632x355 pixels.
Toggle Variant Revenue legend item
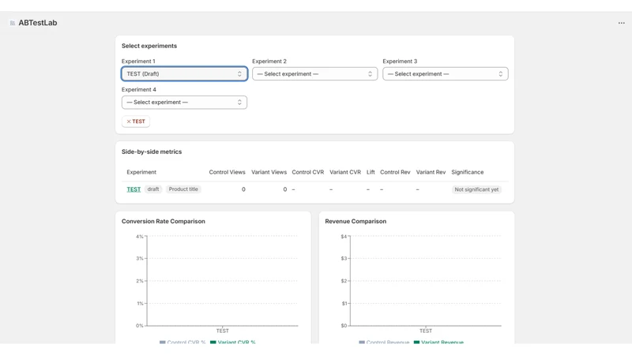point(438,342)
